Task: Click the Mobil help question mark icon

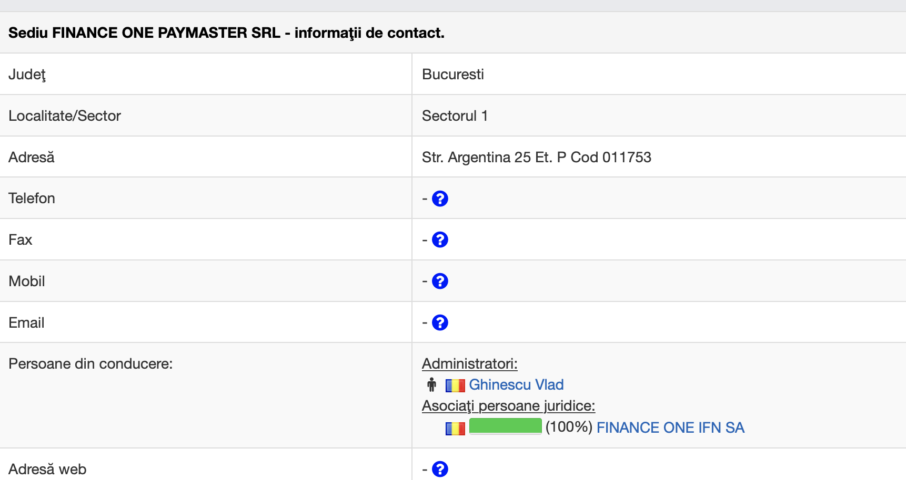Action: (x=440, y=281)
